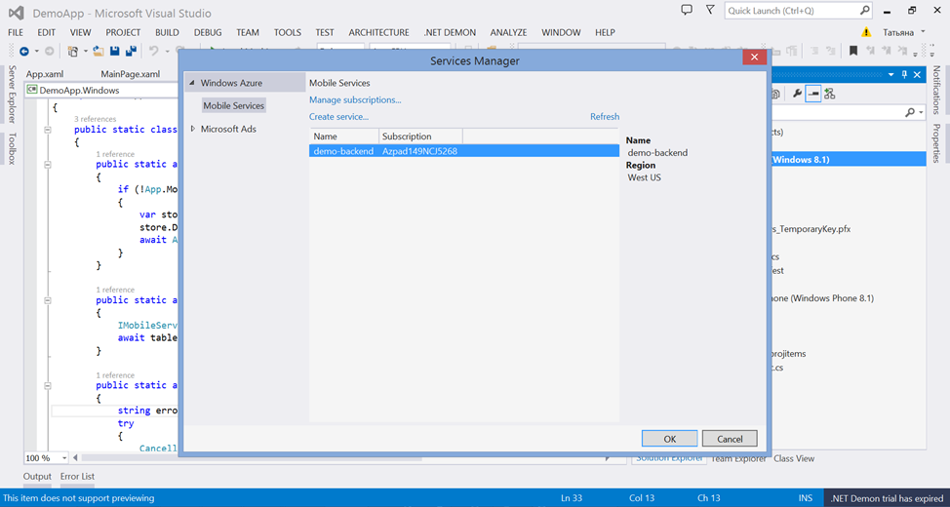The width and height of the screenshot is (950, 507).
Task: Click the Visual Studio logo icon
Action: click(17, 12)
